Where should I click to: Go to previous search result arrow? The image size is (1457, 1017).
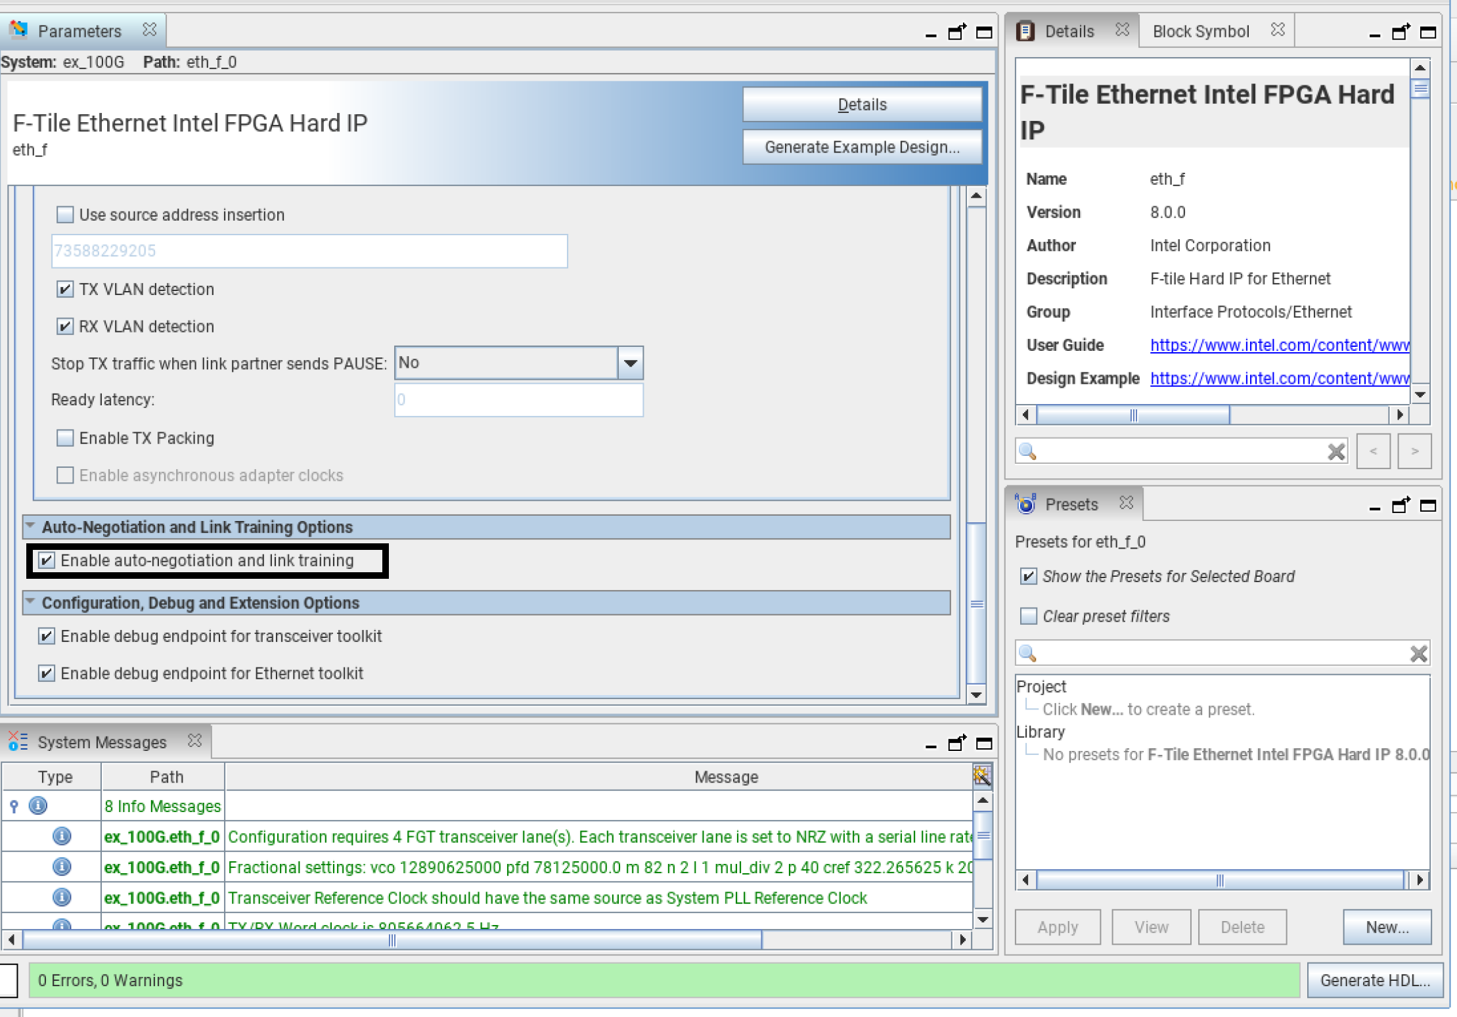[x=1373, y=451]
